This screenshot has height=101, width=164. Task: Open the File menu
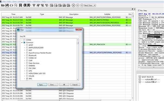pyautogui.click(x=4, y=1)
